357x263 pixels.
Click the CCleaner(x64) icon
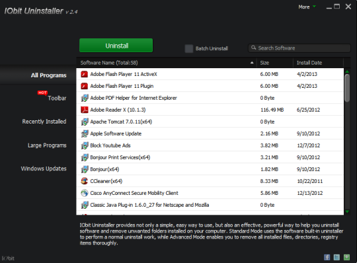84,181
